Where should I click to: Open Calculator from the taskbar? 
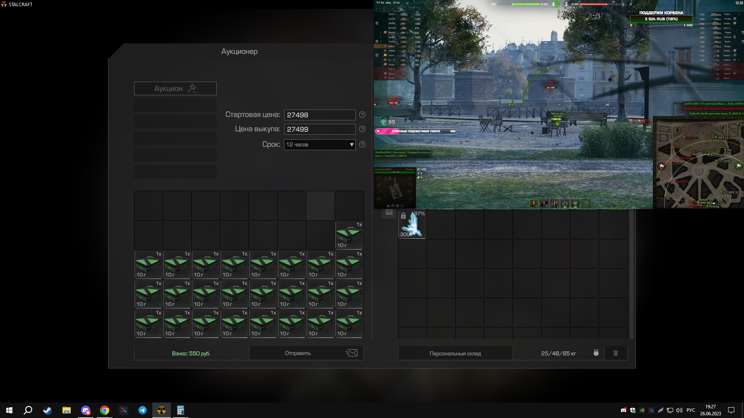click(x=181, y=410)
